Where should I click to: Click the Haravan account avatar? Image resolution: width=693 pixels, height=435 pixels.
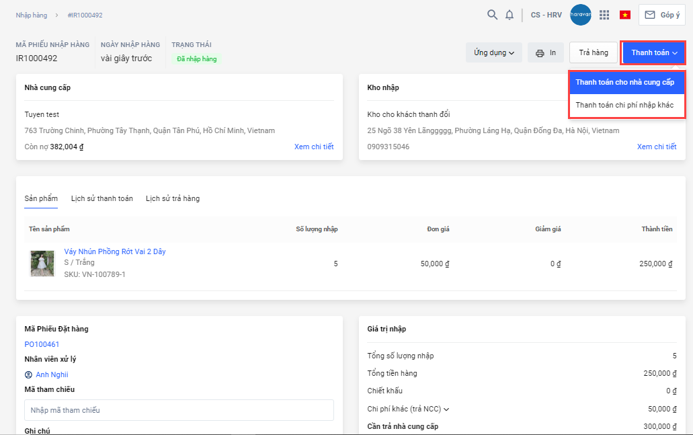(x=580, y=15)
